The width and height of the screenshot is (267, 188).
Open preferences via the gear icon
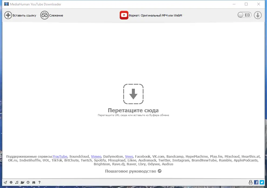point(11,182)
